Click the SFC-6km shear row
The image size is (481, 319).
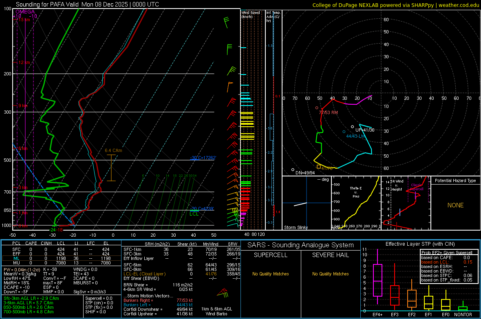[x=182, y=265]
